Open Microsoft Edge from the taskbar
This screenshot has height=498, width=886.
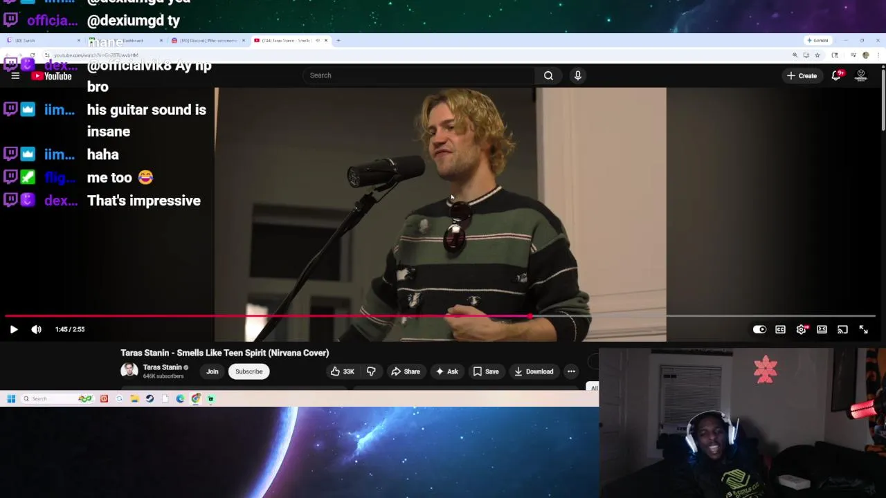coord(180,398)
